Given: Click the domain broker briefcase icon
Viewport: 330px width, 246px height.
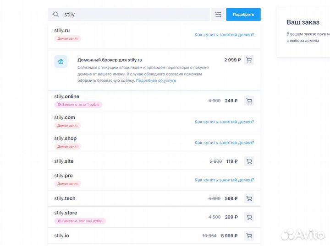Looking at the screenshot, I should 61,61.
